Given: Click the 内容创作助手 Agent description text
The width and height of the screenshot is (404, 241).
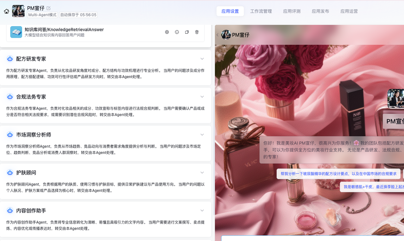Looking at the screenshot, I should [x=105, y=225].
